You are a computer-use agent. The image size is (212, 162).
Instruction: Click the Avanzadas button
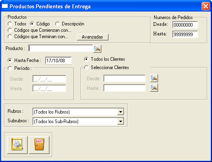click(93, 37)
